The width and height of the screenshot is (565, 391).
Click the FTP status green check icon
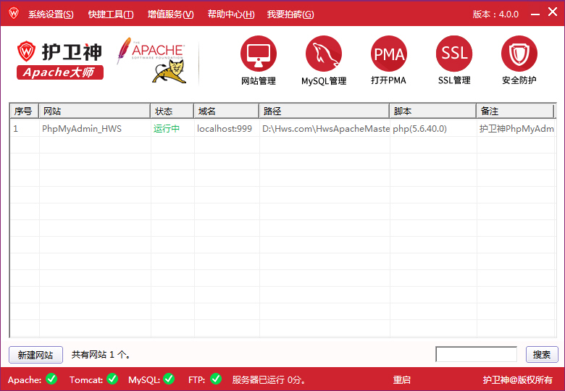click(216, 379)
